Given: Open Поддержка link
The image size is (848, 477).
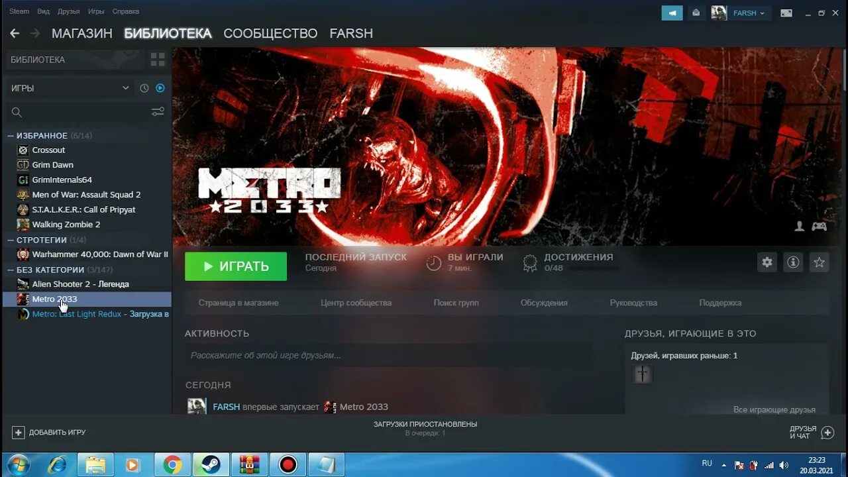Looking at the screenshot, I should click(x=720, y=303).
